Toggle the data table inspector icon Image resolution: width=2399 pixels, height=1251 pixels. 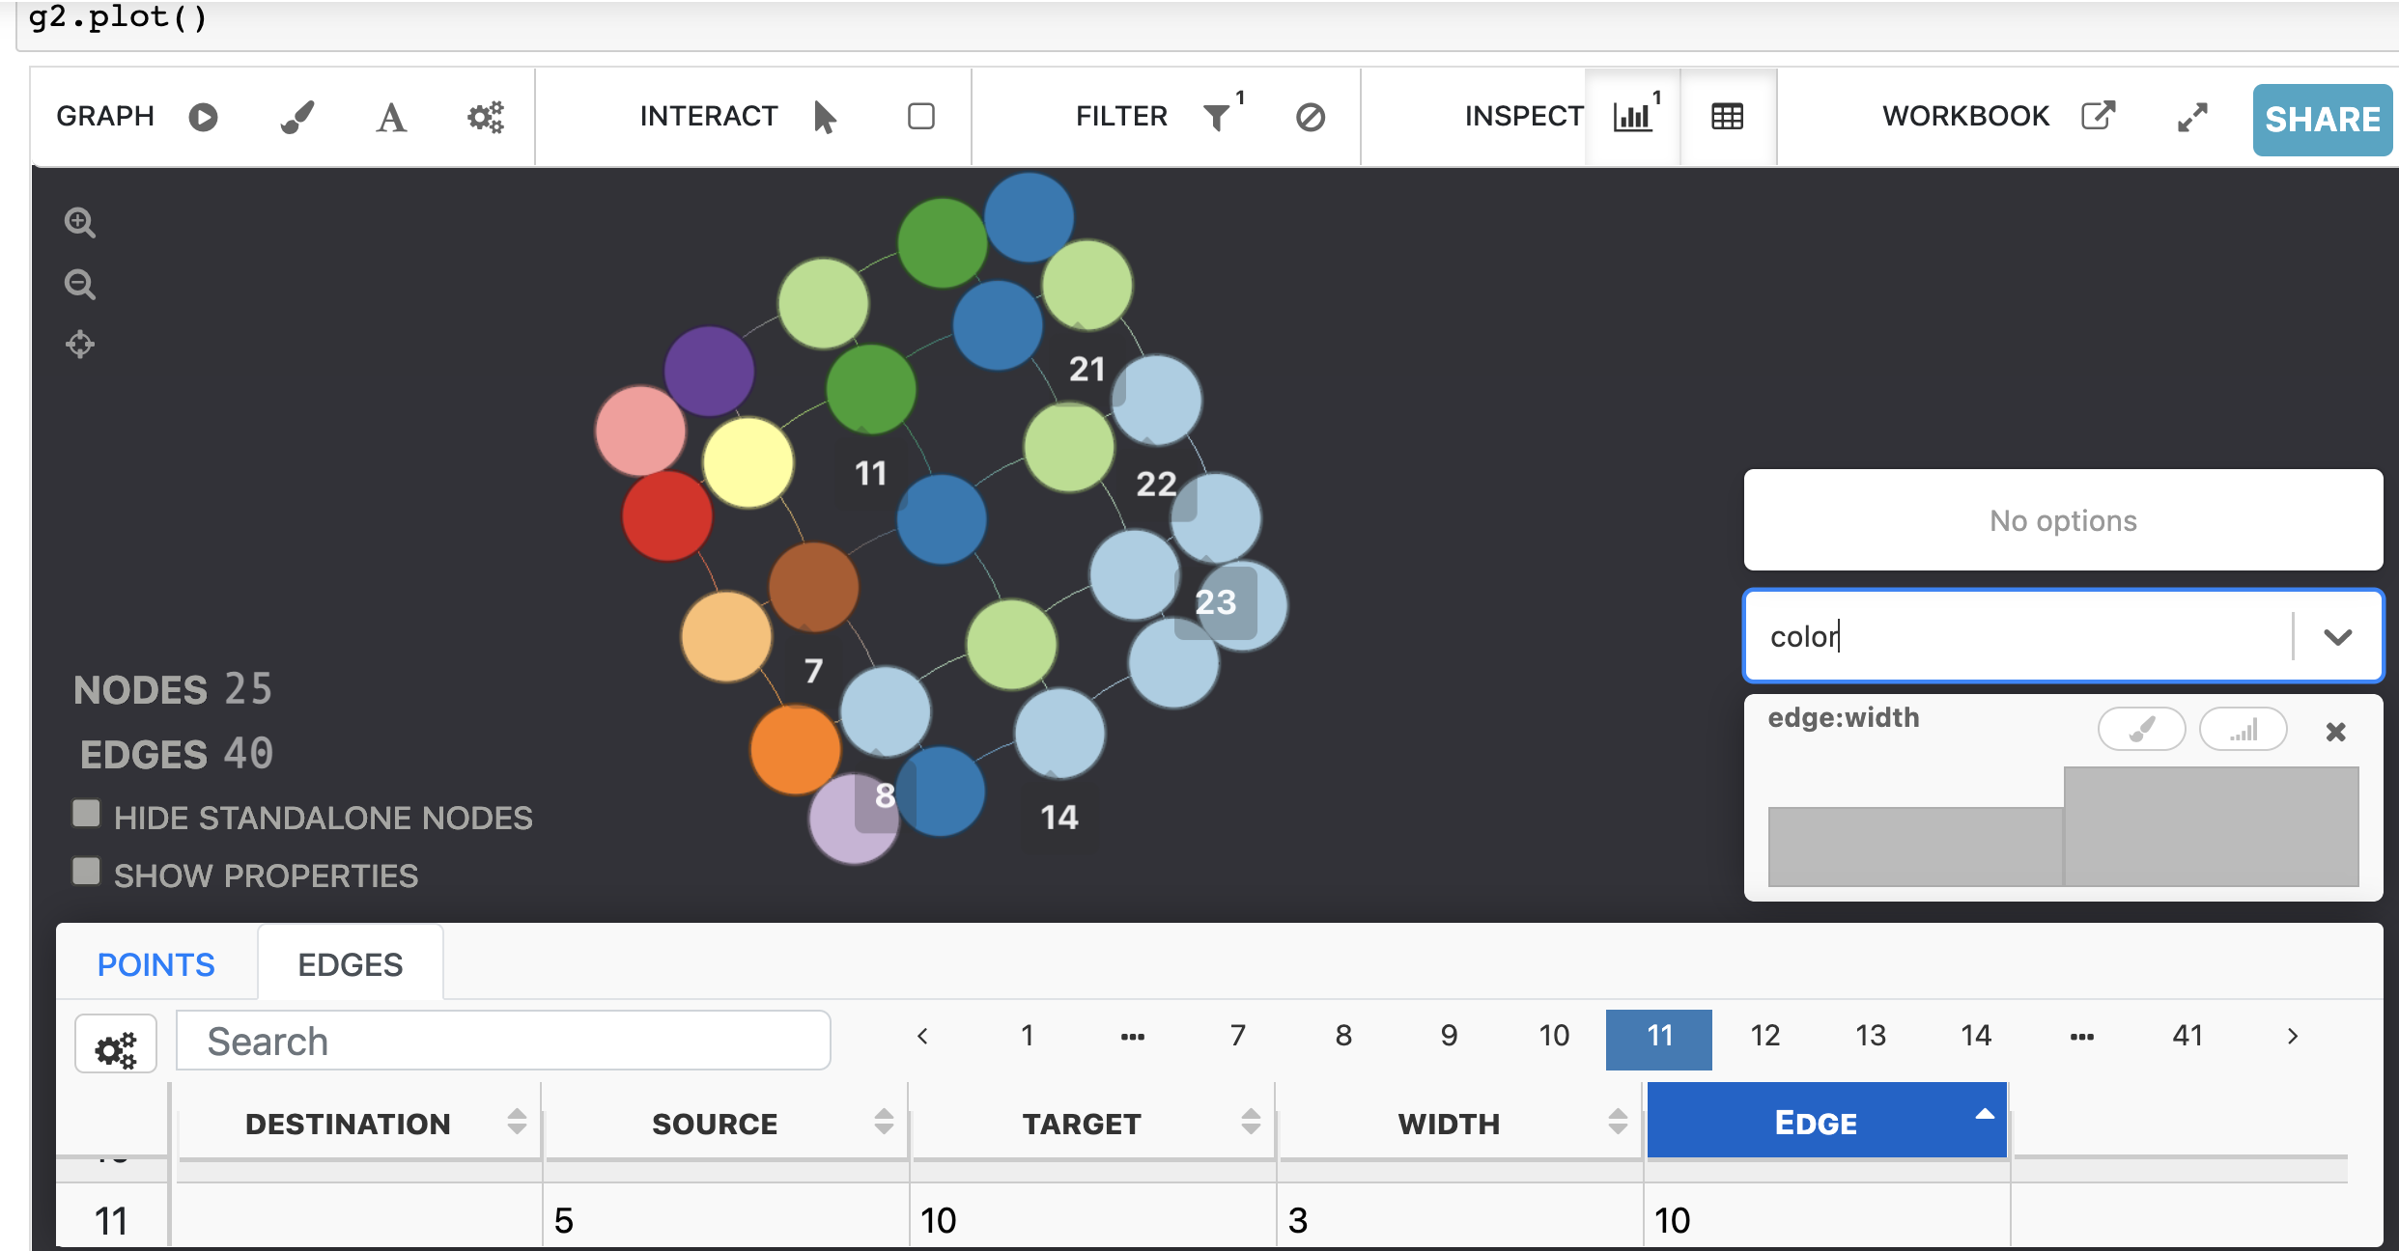pos(1727,117)
